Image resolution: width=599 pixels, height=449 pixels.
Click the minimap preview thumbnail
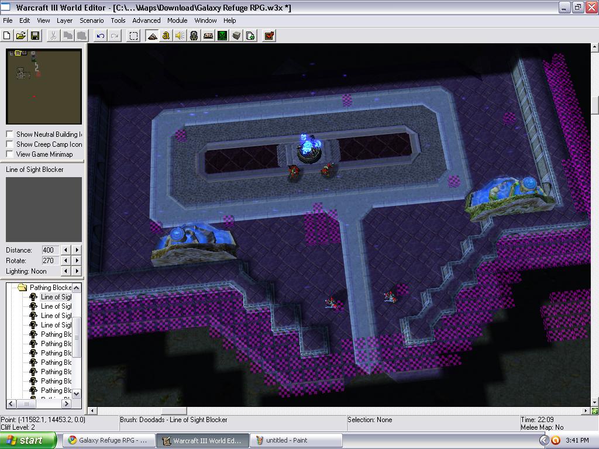[x=43, y=87]
